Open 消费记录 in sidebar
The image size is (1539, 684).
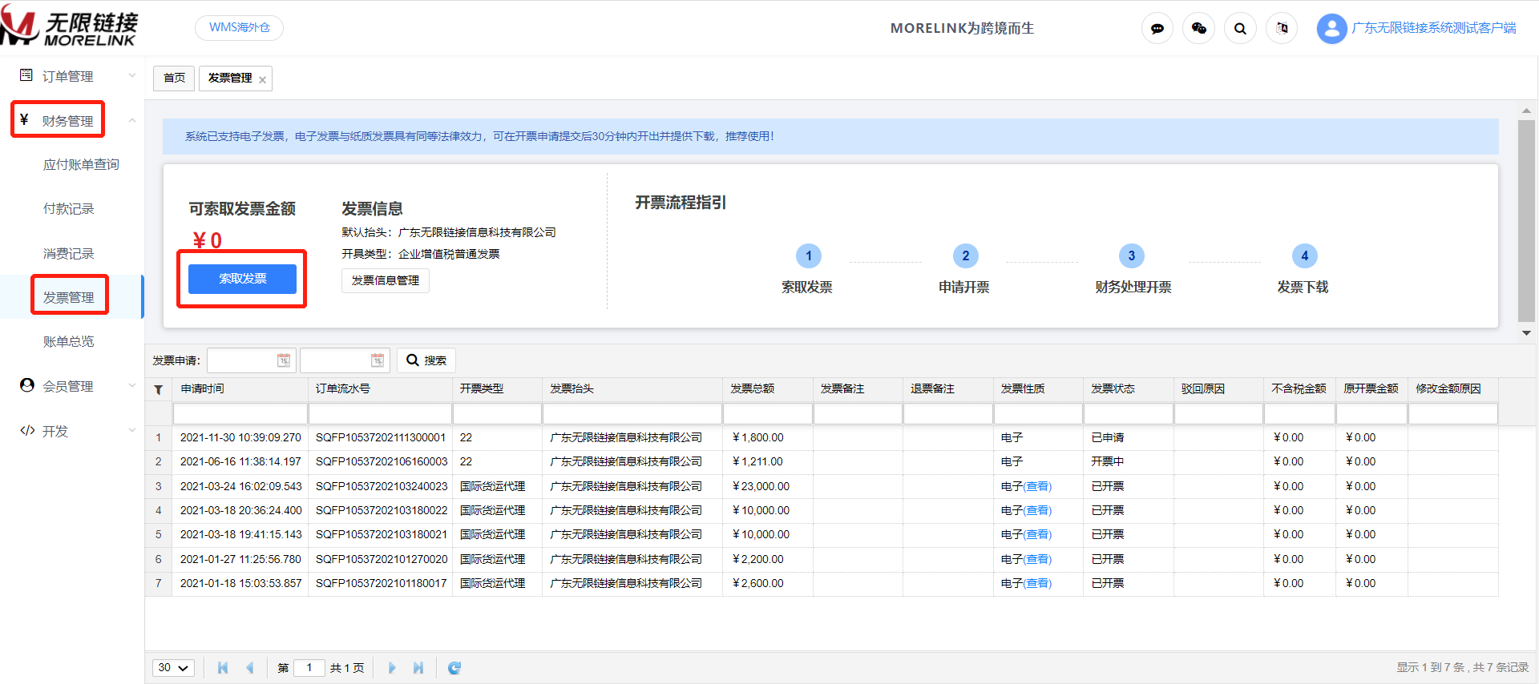pos(69,254)
